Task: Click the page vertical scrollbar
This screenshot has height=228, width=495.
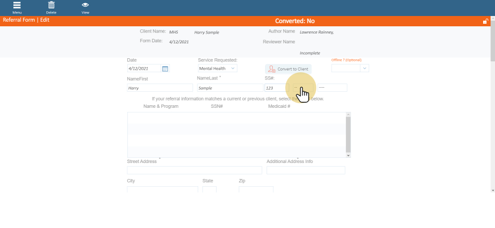Action: coord(492,103)
